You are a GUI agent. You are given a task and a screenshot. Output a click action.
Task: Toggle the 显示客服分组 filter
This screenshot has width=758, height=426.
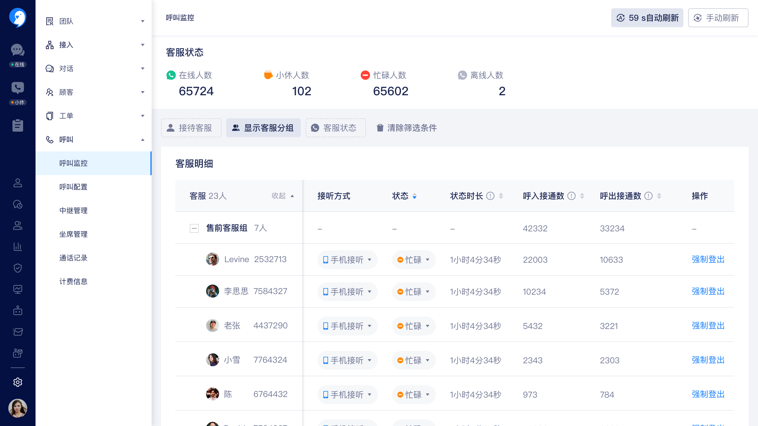(264, 128)
